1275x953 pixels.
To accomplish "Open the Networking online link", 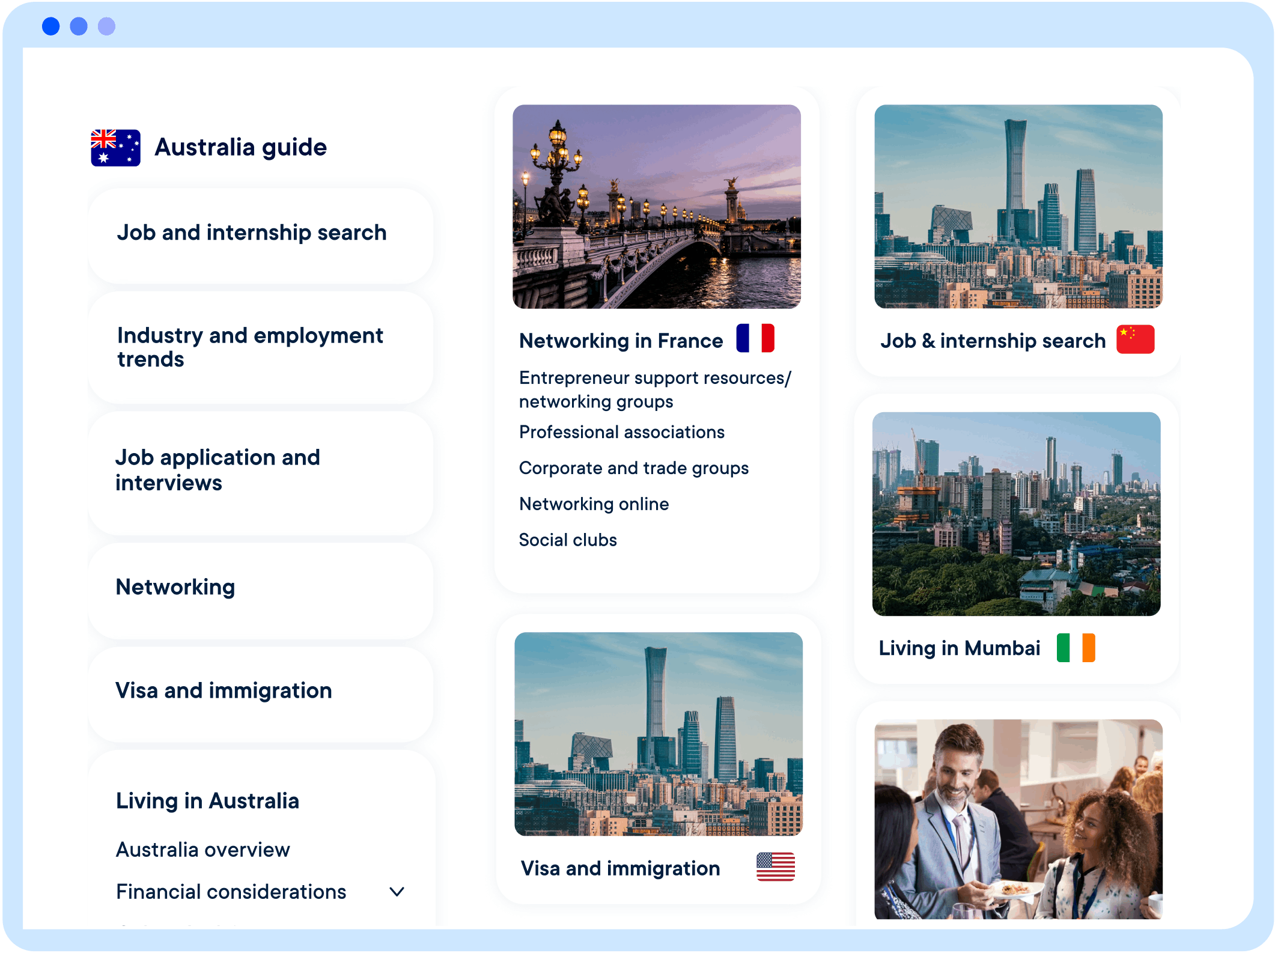I will pyautogui.click(x=594, y=504).
